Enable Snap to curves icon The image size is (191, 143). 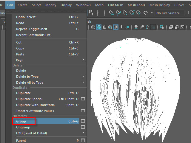(x=118, y=13)
